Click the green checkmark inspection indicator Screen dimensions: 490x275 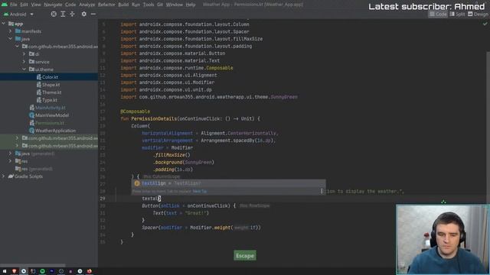coord(485,24)
